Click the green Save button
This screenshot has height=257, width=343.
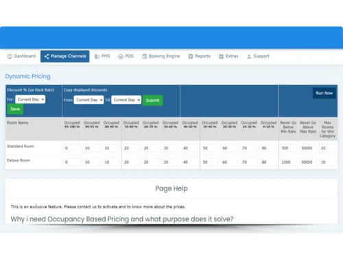[15, 109]
